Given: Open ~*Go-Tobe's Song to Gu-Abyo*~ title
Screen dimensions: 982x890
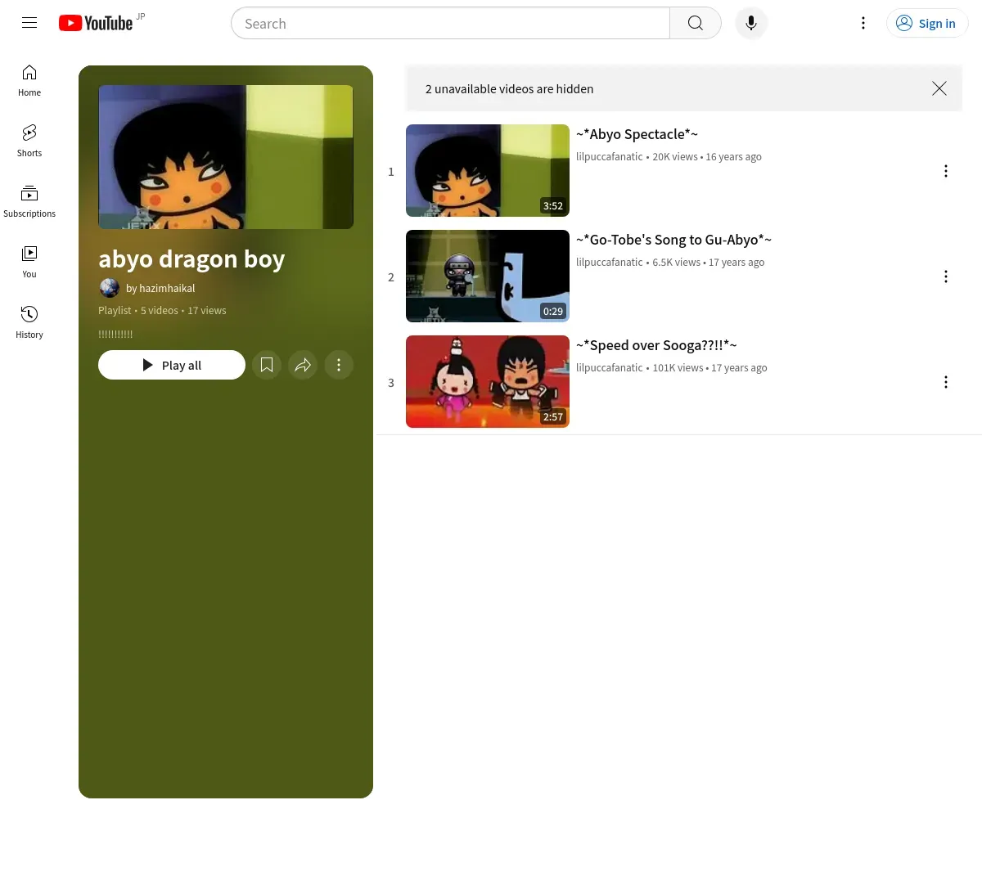Looking at the screenshot, I should tap(673, 240).
